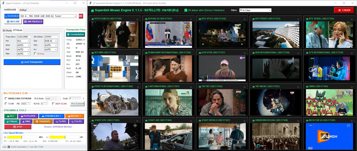Click the red WE button

point(81,16)
